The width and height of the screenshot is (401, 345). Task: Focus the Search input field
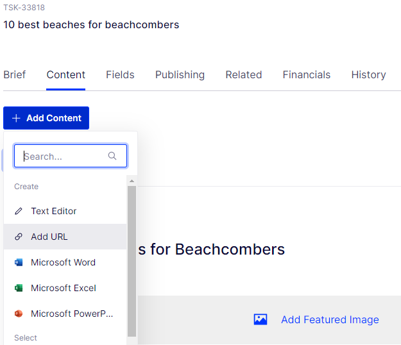point(71,156)
